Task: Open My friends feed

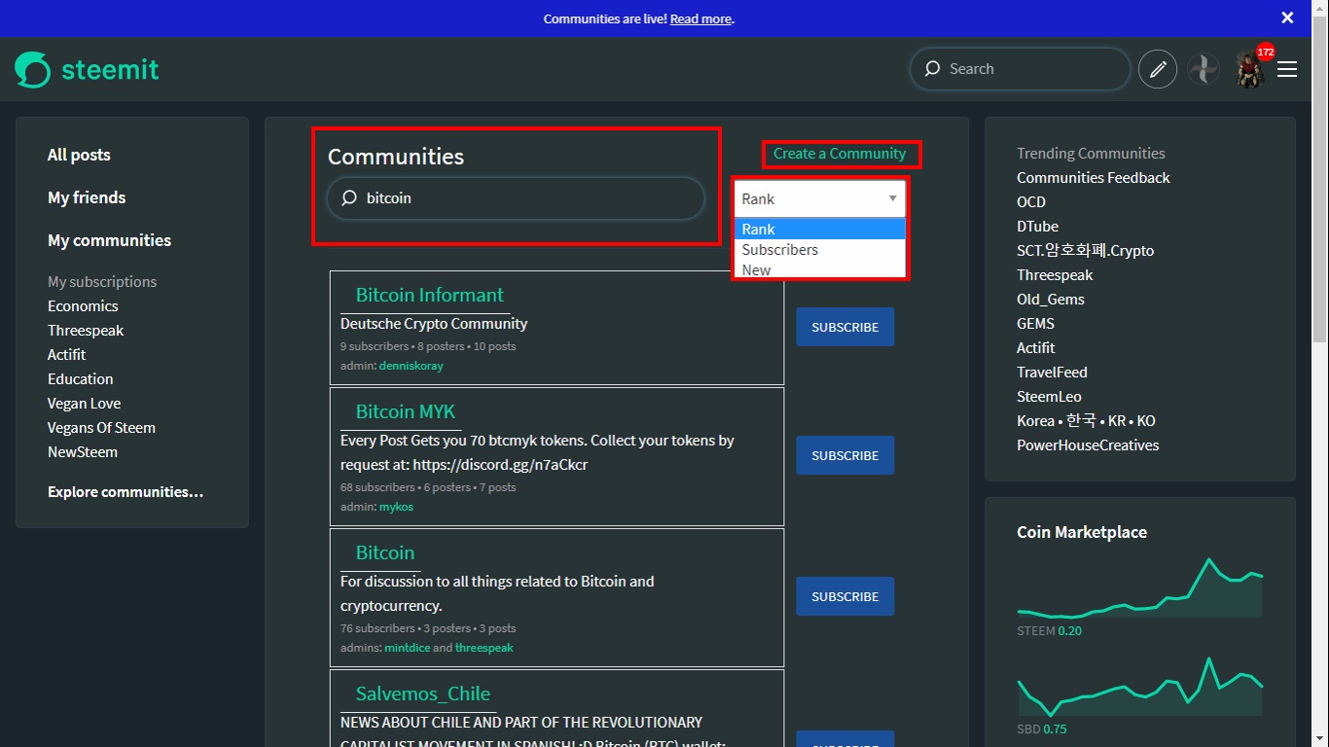Action: (87, 197)
